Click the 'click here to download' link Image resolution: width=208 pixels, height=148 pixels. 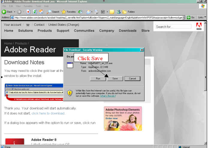click(x=48, y=113)
